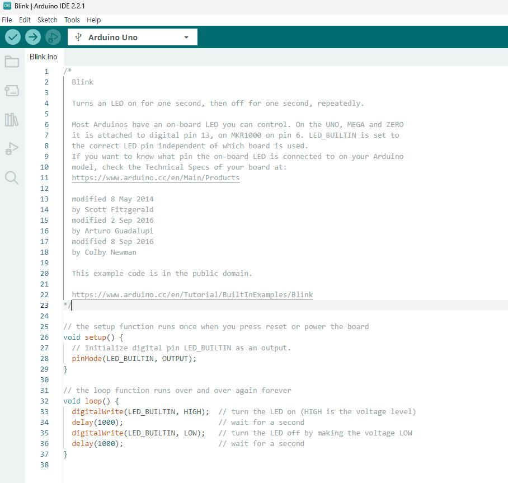Open the Sketchbook folder sidebar icon
This screenshot has width=508, height=483.
pos(12,62)
